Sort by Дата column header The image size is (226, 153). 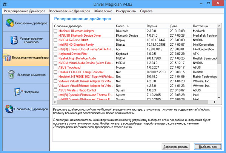tap(180, 26)
